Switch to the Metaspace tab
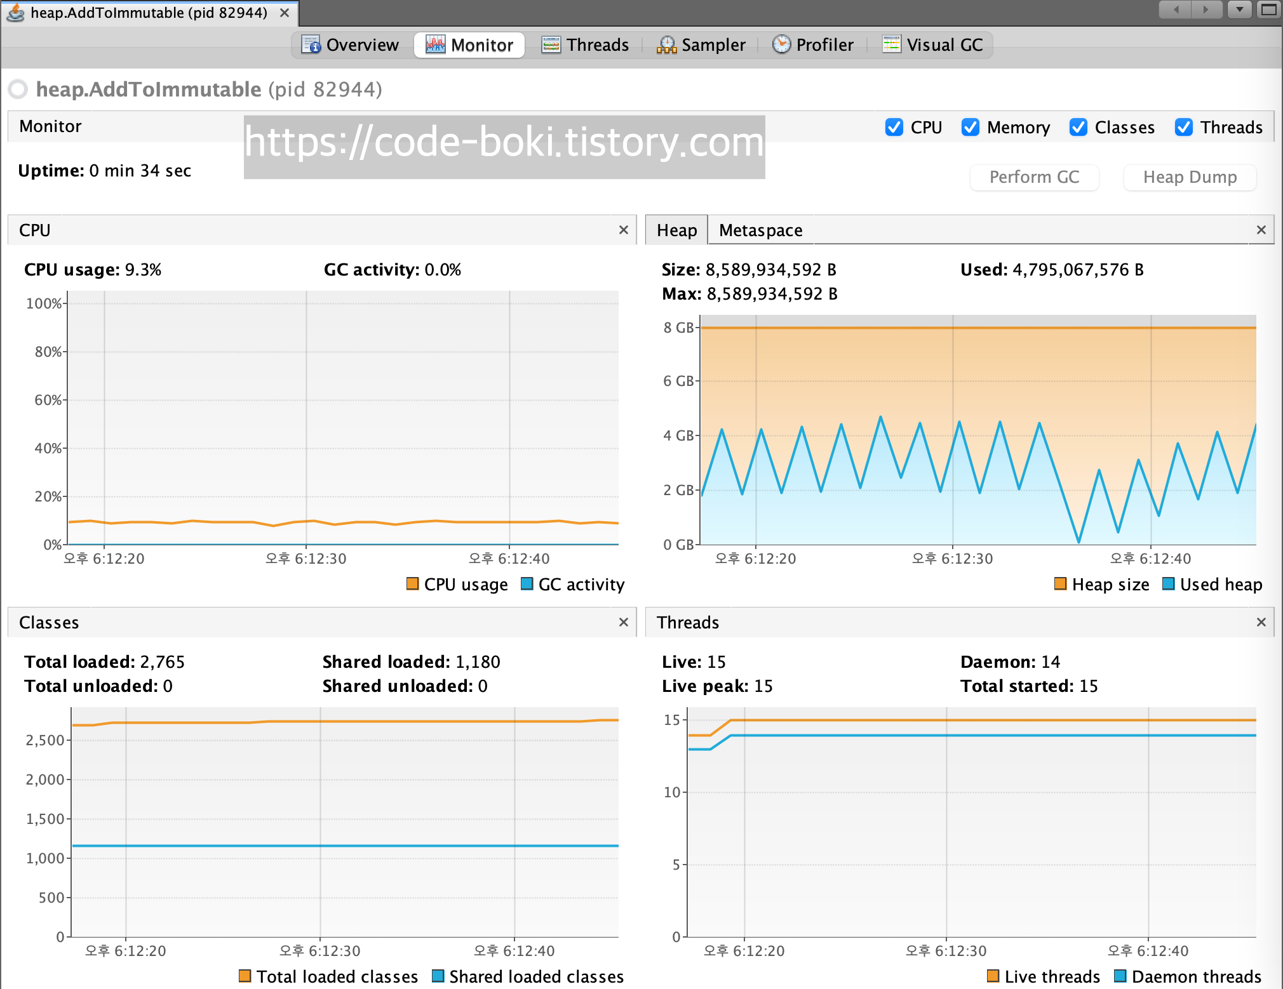Screen dimensions: 1283x989 point(760,230)
